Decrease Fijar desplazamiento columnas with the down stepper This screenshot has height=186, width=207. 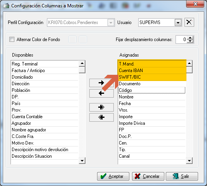tap(190, 41)
